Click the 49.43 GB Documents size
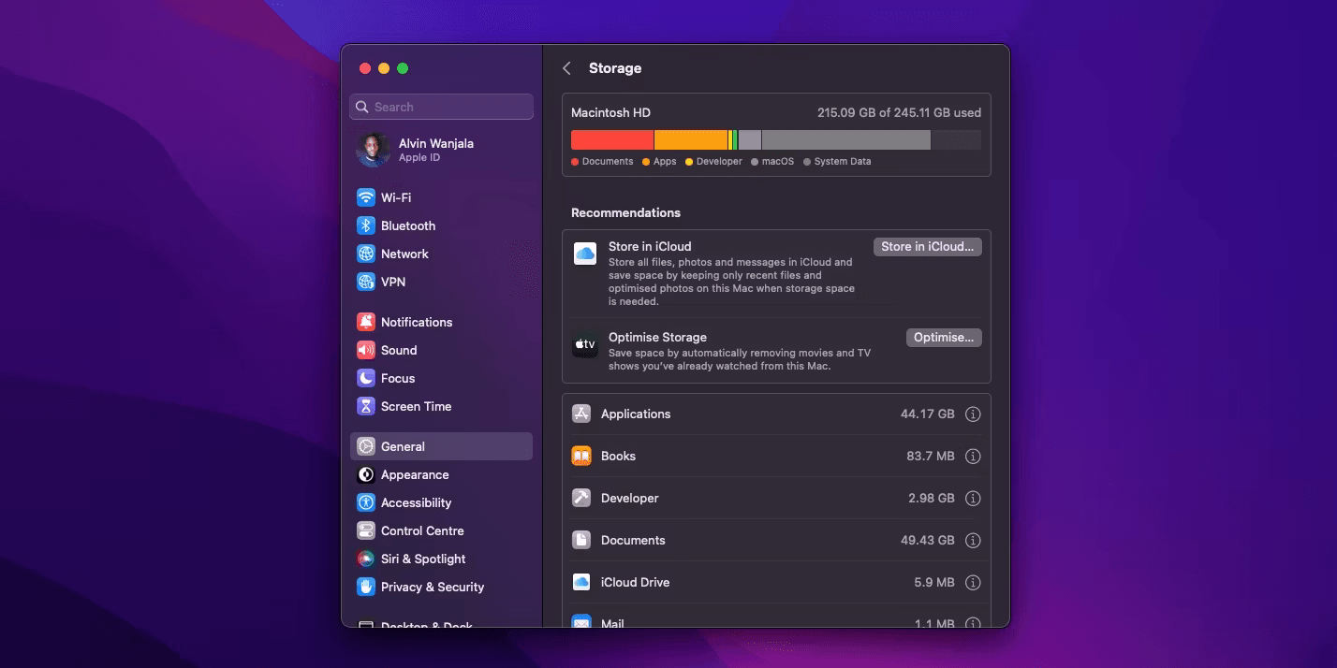1337x668 pixels. pos(928,540)
